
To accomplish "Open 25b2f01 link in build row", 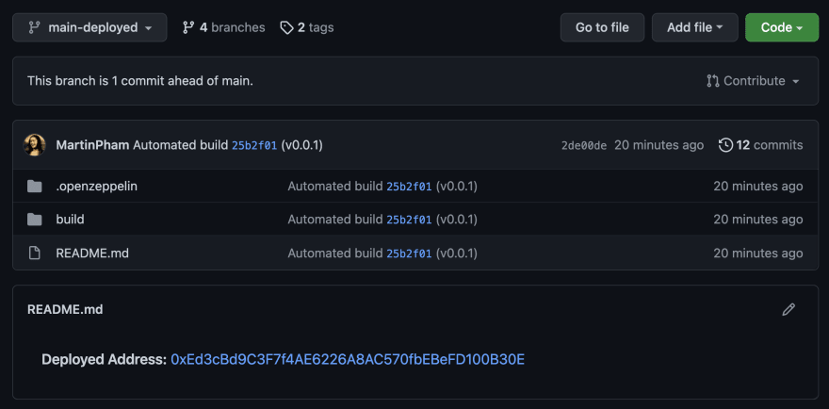I will [x=409, y=220].
